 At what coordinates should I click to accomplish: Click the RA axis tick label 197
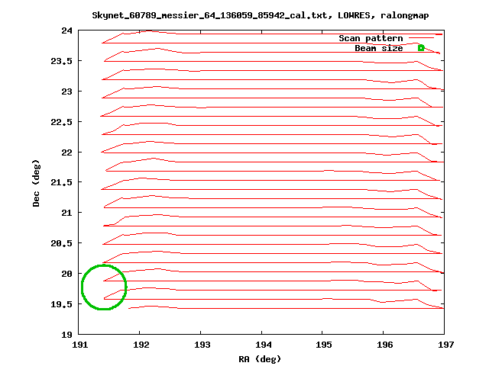tap(446, 345)
